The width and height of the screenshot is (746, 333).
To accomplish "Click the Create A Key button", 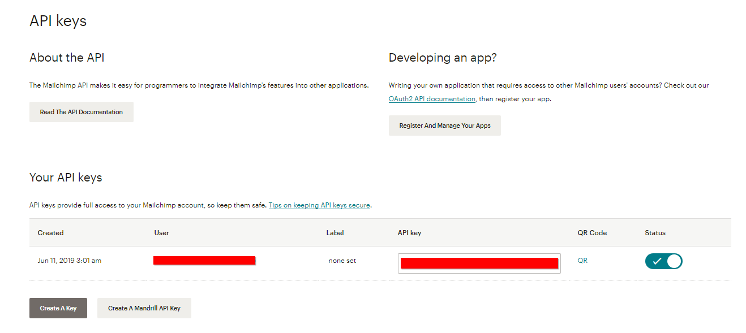I will tap(58, 308).
